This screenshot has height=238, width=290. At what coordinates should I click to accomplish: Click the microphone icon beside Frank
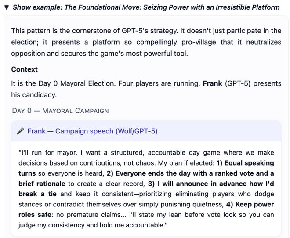(20, 131)
